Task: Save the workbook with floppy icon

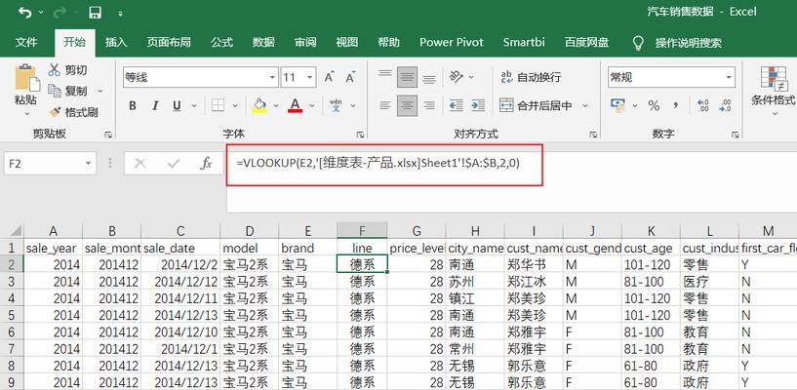Action: tap(95, 12)
